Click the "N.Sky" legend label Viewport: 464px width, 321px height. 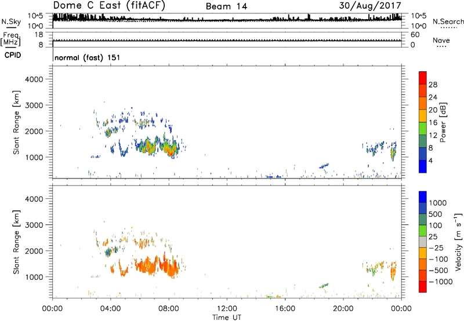[11, 21]
